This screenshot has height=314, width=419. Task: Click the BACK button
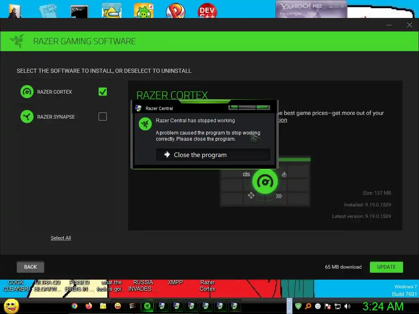pyautogui.click(x=30, y=267)
